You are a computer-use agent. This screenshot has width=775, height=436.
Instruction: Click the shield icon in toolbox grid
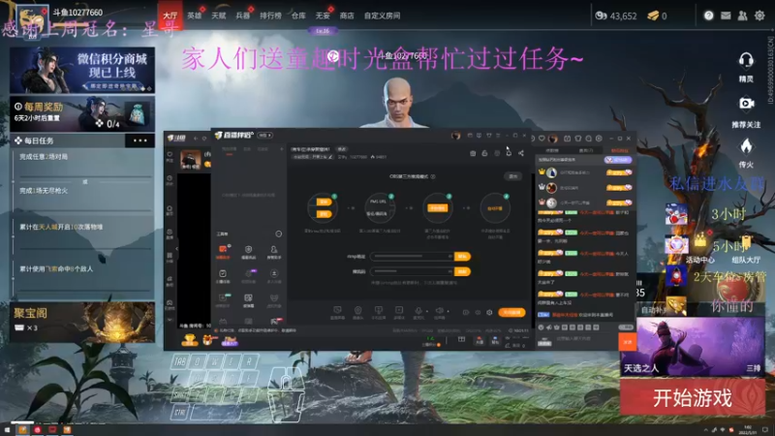tap(248, 250)
